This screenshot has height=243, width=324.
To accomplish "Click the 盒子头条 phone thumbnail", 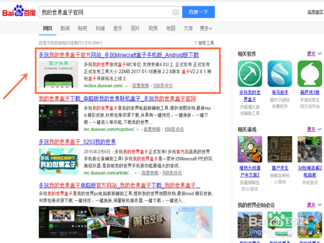I will pos(58,74).
